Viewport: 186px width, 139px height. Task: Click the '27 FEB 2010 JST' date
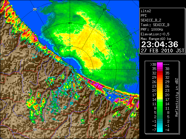[x=163, y=51]
